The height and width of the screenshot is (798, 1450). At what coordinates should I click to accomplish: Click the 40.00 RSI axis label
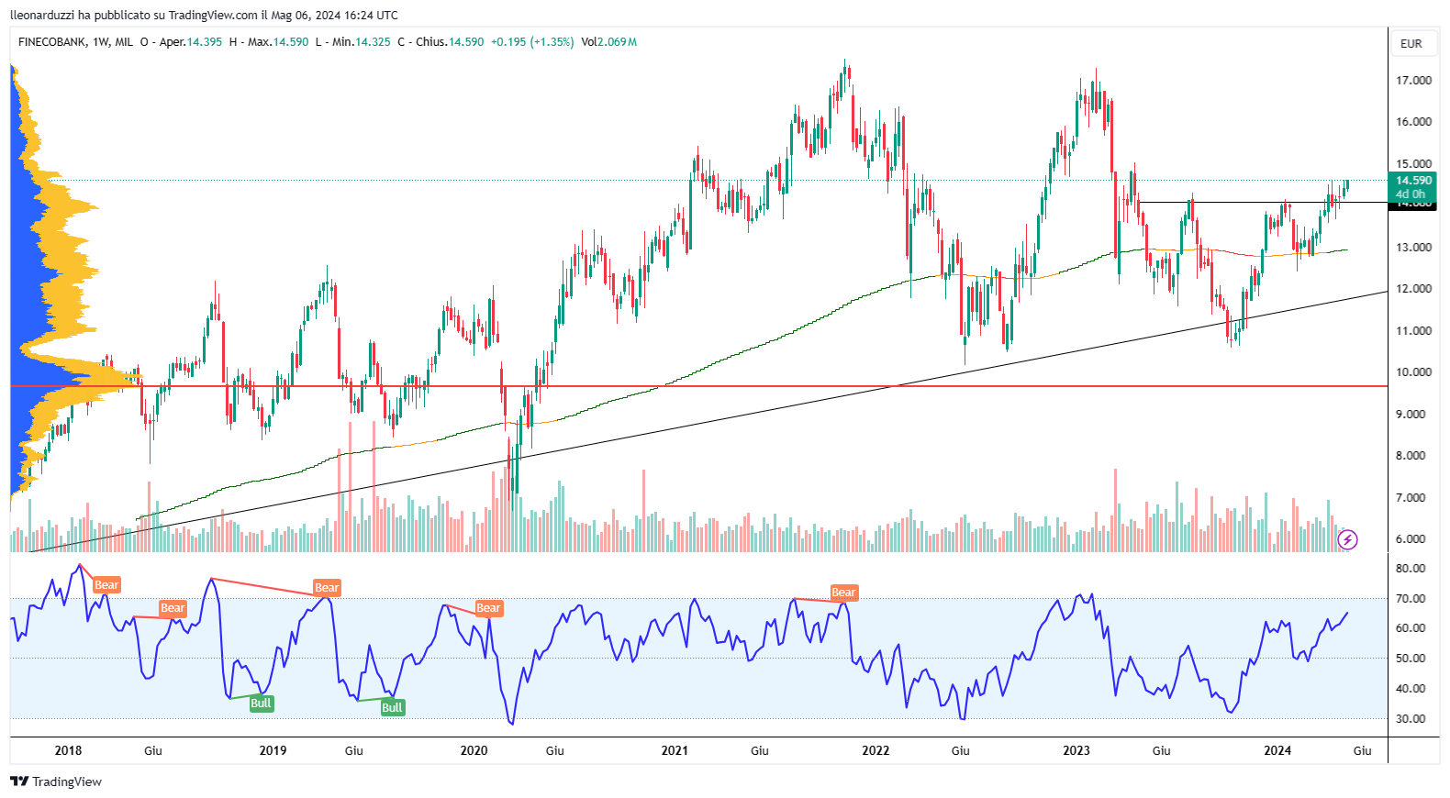tap(1411, 689)
